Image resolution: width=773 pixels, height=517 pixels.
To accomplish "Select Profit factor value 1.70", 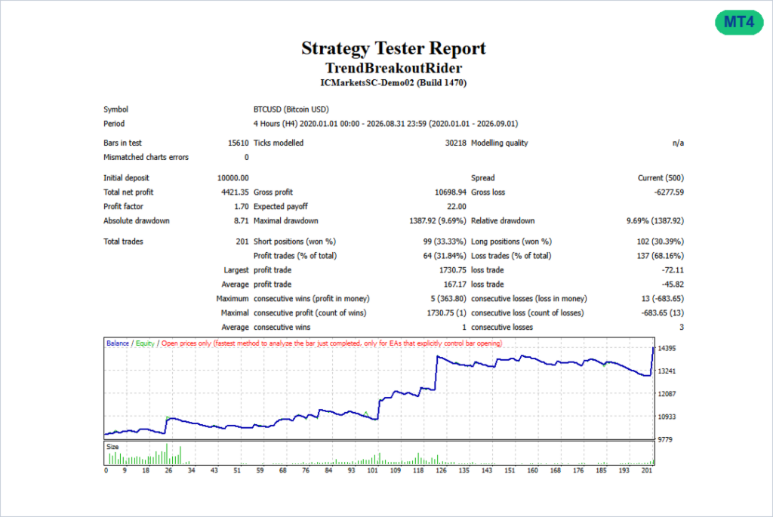I will (x=242, y=207).
